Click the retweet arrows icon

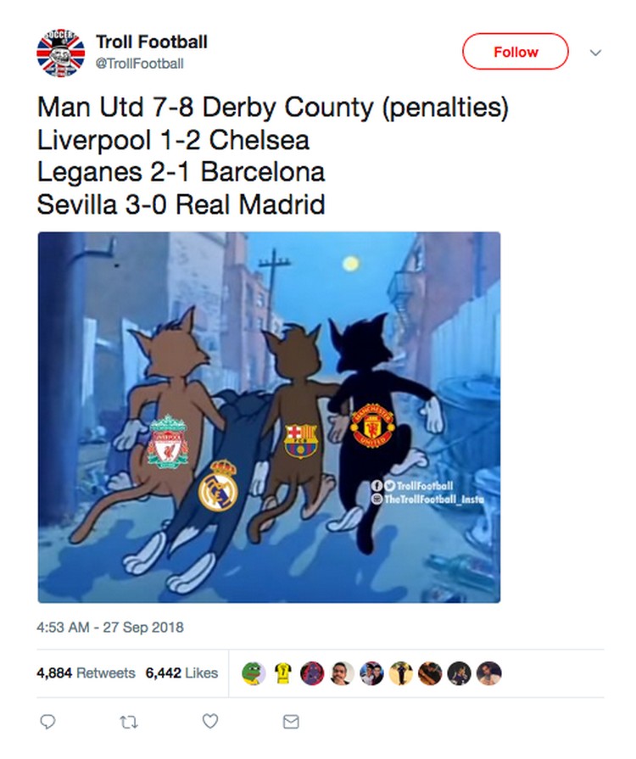pos(129,723)
